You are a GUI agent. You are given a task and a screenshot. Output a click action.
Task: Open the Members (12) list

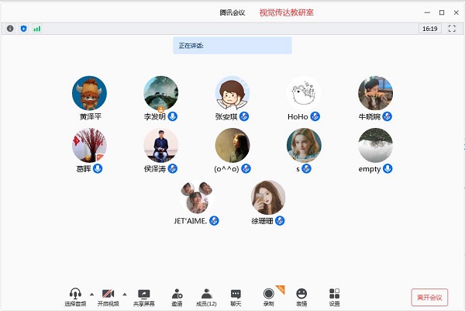pos(206,295)
